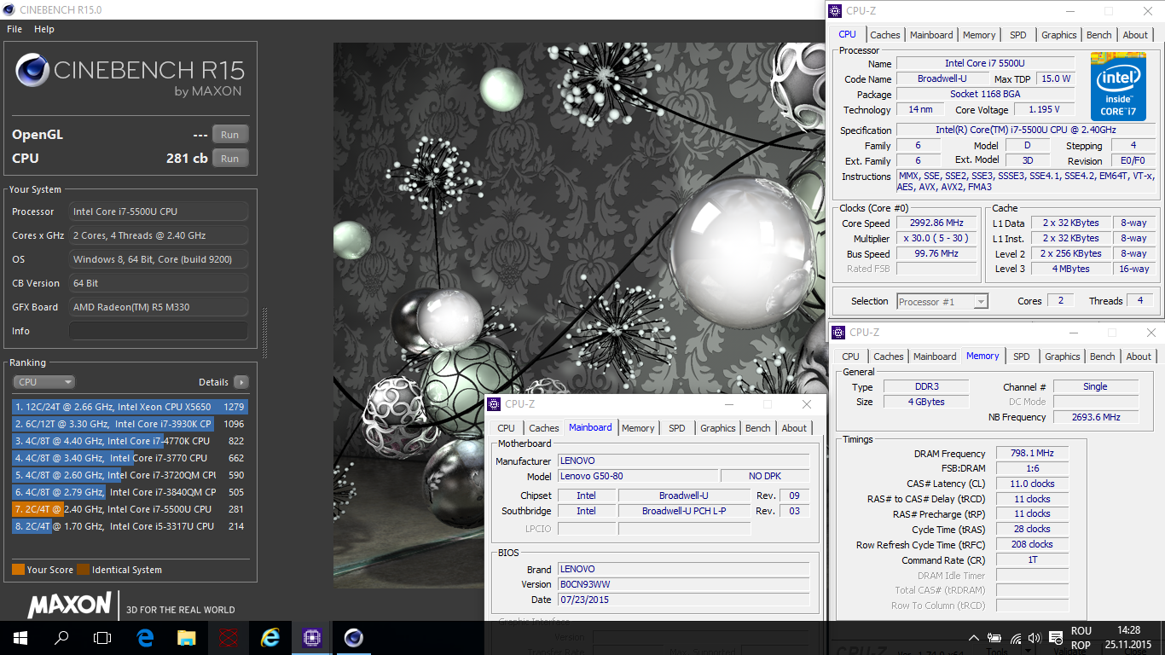The width and height of the screenshot is (1165, 655).
Task: Launch Internet Explorer from taskbar
Action: click(270, 638)
